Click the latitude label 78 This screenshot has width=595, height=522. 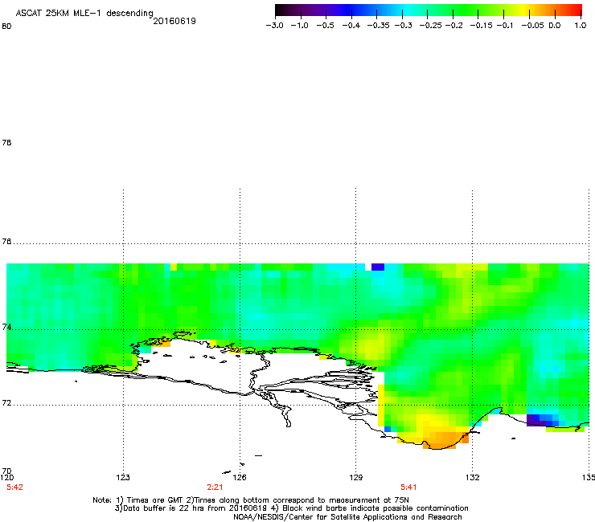click(6, 142)
